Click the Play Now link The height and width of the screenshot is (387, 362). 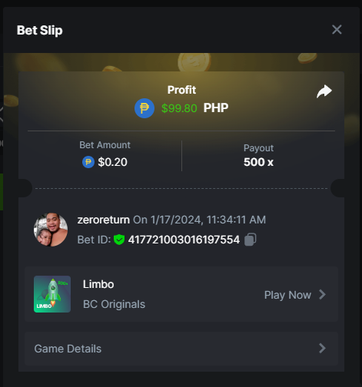pos(287,295)
